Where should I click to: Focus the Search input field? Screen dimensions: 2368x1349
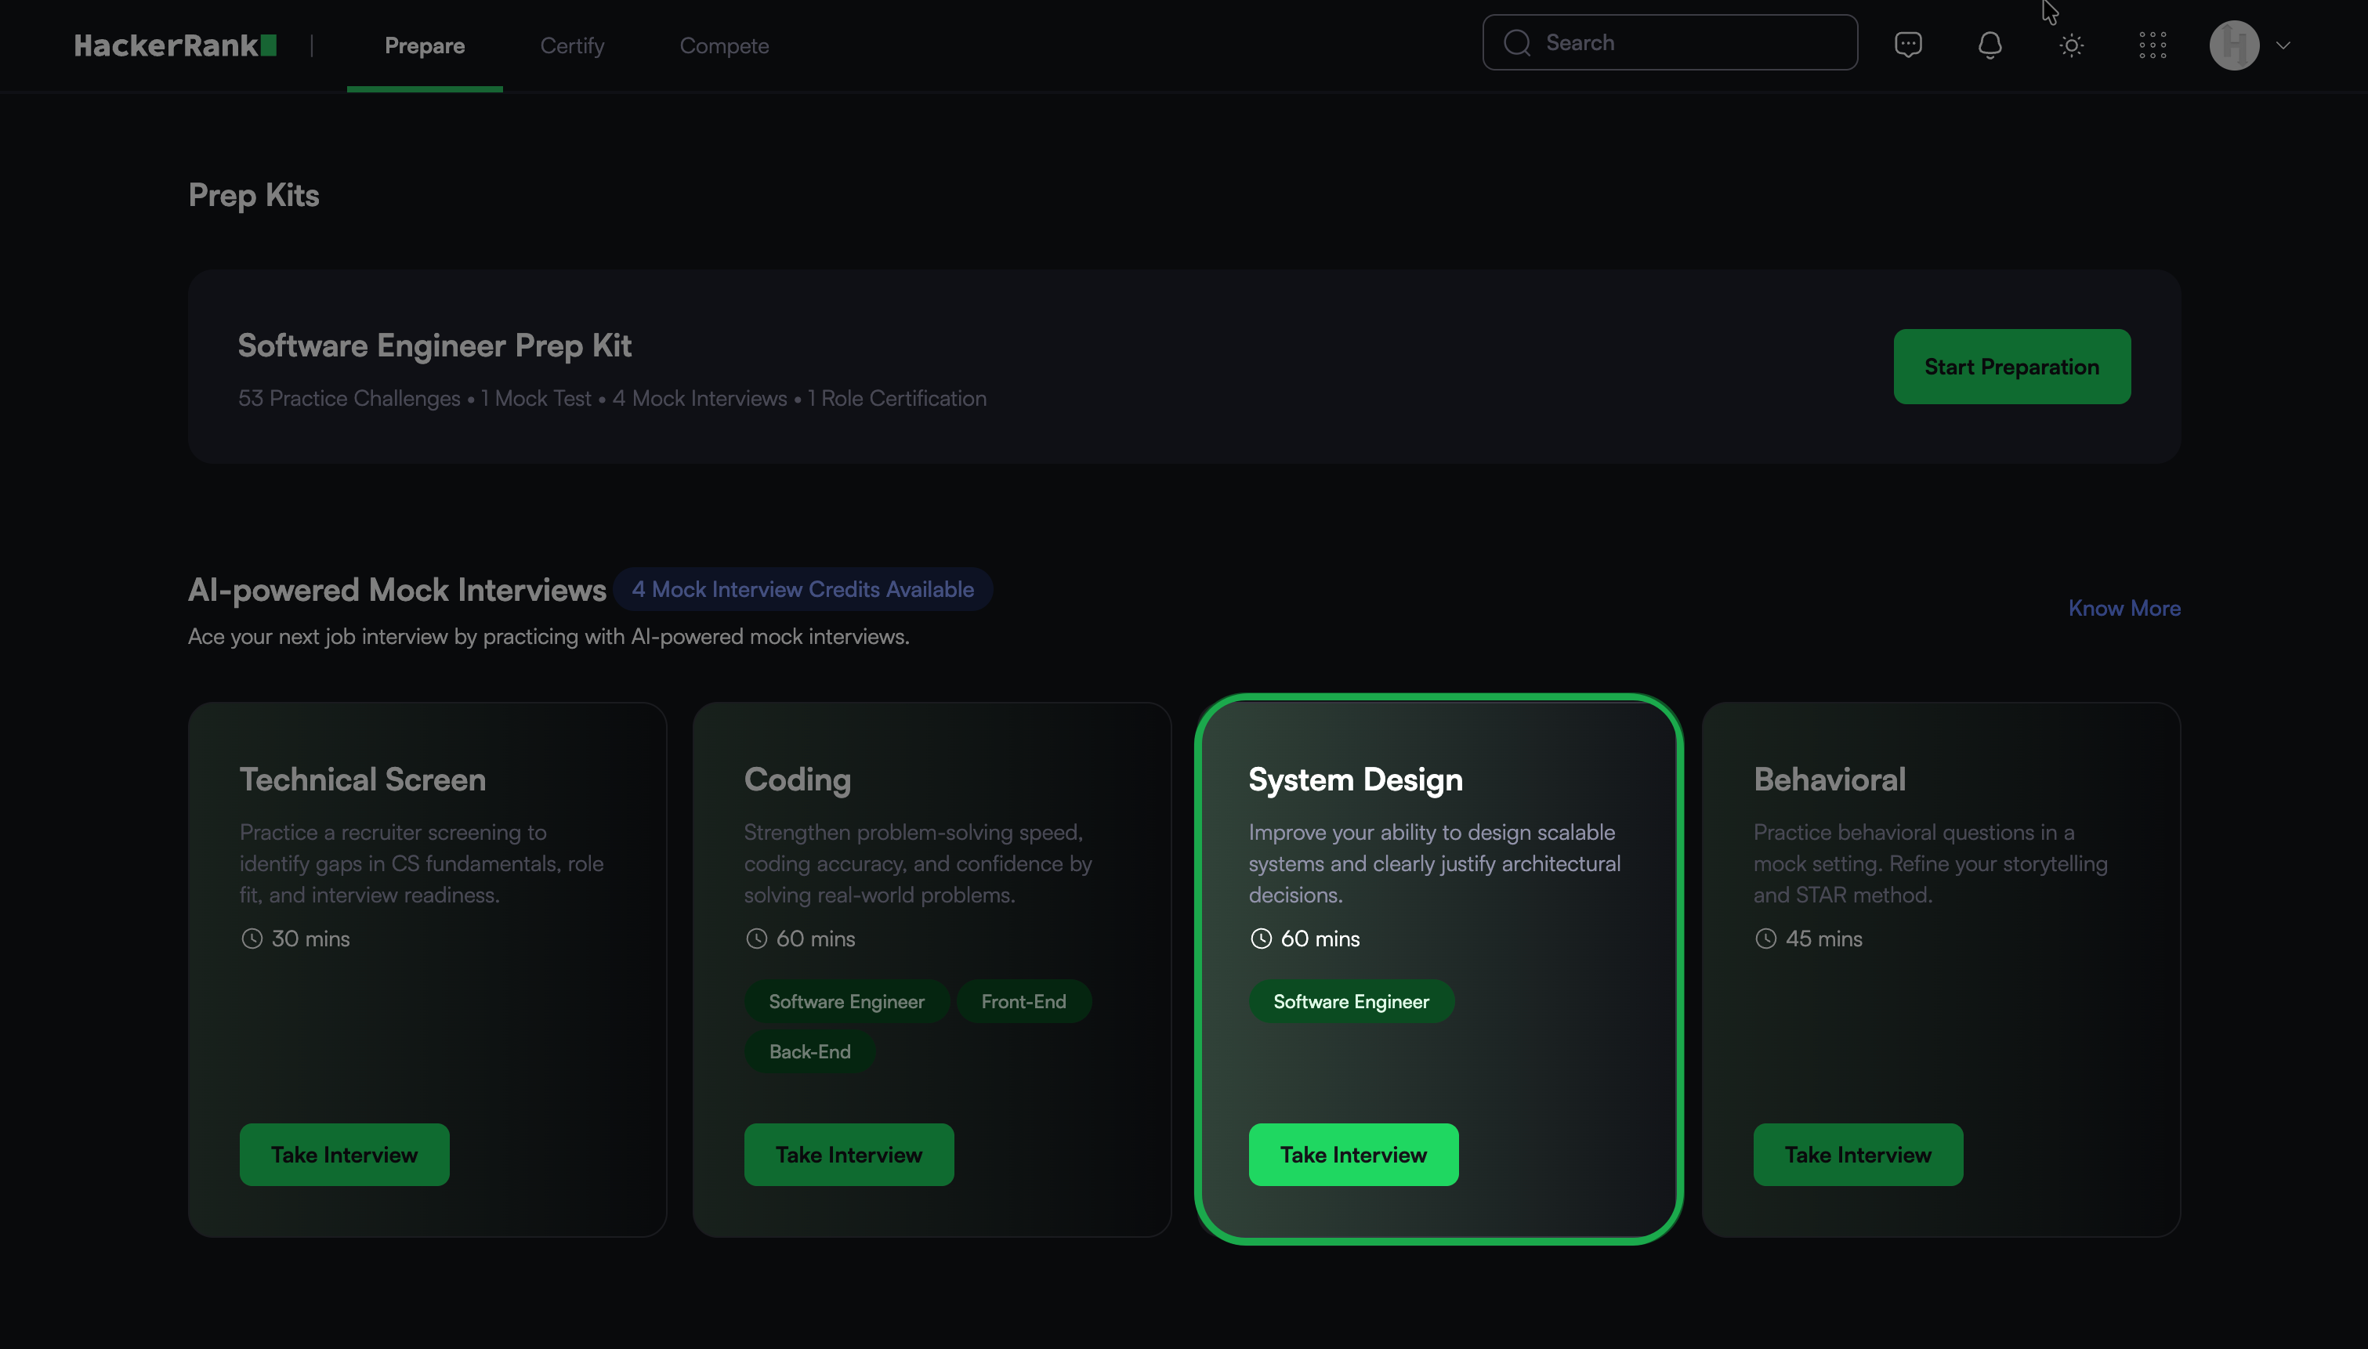coord(1686,42)
